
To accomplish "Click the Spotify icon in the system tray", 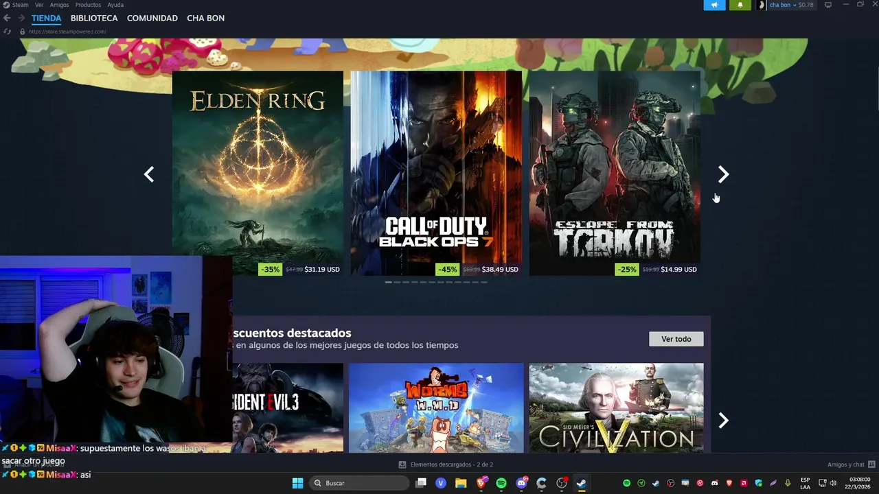I will [x=626, y=483].
